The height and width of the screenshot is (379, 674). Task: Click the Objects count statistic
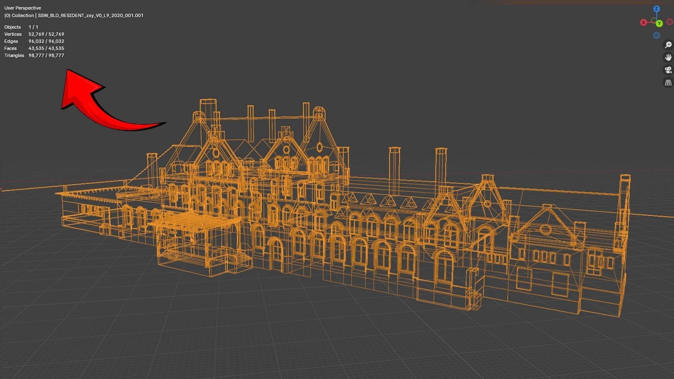click(x=33, y=27)
